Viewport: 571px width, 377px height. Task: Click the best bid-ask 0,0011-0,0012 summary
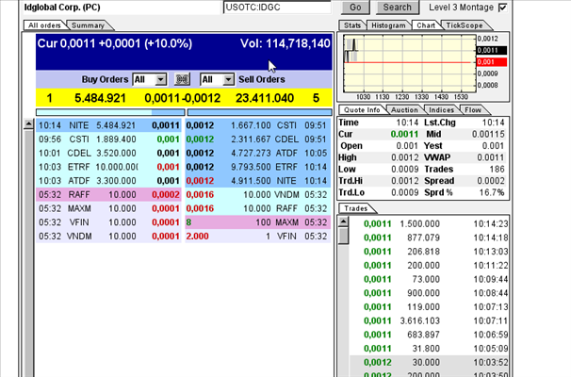(183, 98)
